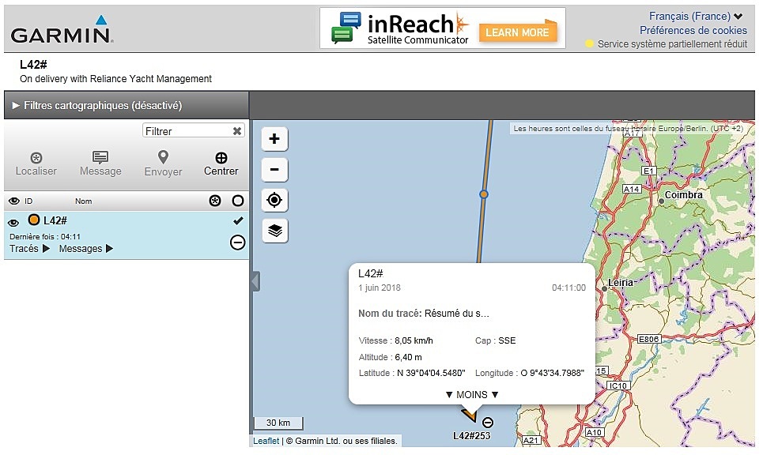Screen dimensions: 763x455
Task: Click the 30 km scale bar
Action: click(278, 423)
